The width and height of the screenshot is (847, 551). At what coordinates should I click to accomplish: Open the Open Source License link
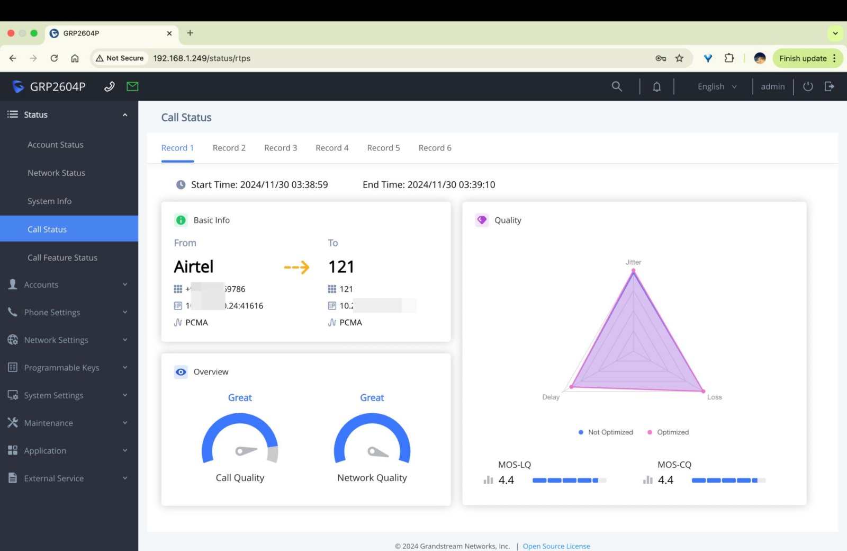tap(556, 546)
